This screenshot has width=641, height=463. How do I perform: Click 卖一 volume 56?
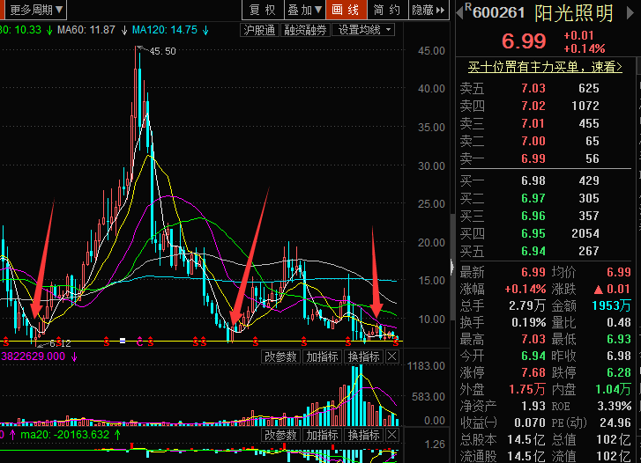coord(593,158)
